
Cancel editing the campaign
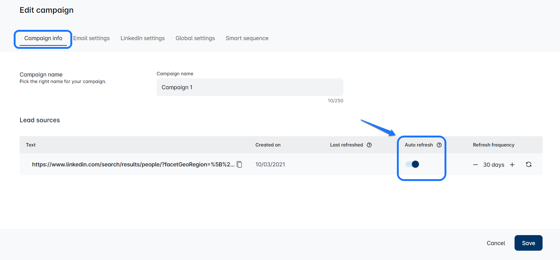496,243
